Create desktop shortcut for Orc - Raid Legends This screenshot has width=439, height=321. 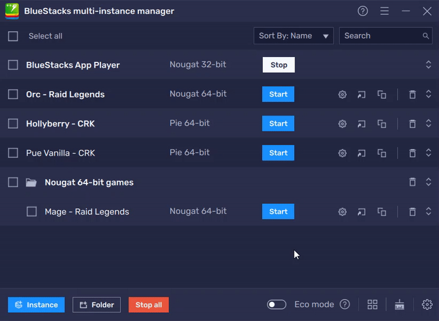[362, 94]
